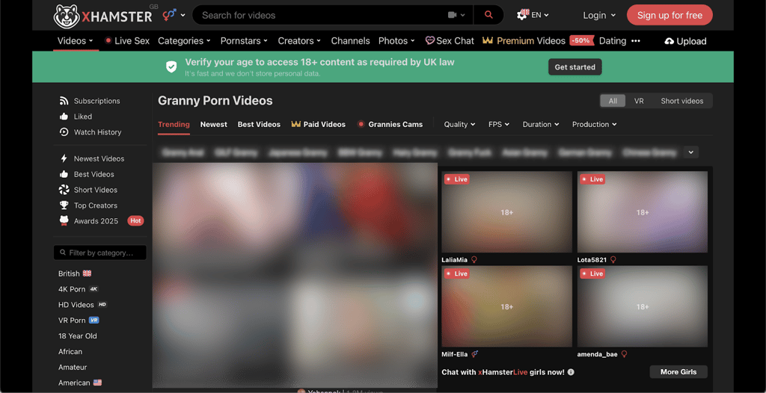
Task: Click the red magnifier search button
Action: (x=488, y=15)
